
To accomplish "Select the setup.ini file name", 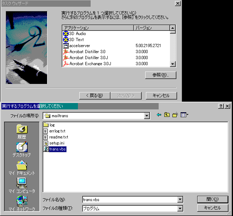I will pyautogui.click(x=57, y=143).
